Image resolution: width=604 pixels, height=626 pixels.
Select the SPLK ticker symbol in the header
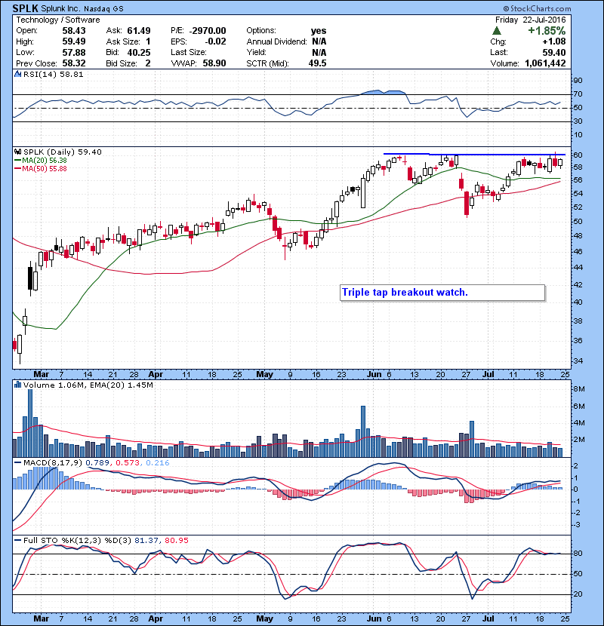pos(25,8)
